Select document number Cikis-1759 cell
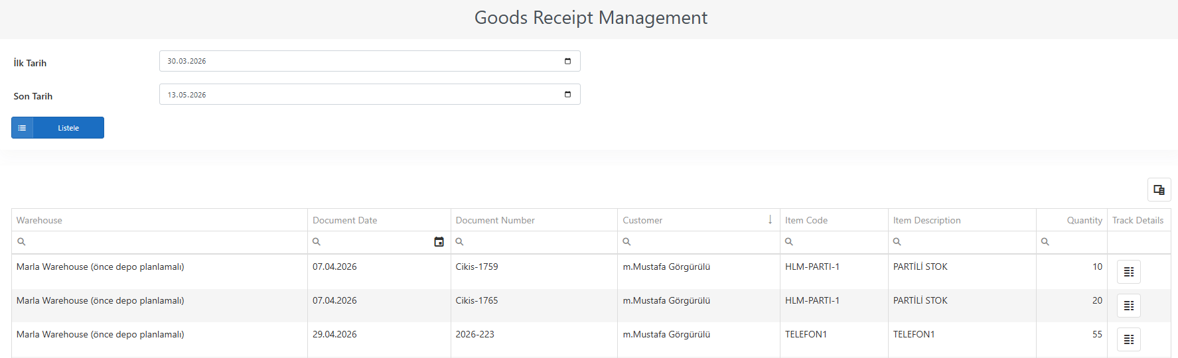This screenshot has width=1178, height=358. [534, 272]
